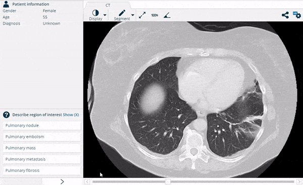
Task: Choose the Pulmonary fibrosis answer
Action: point(41,170)
